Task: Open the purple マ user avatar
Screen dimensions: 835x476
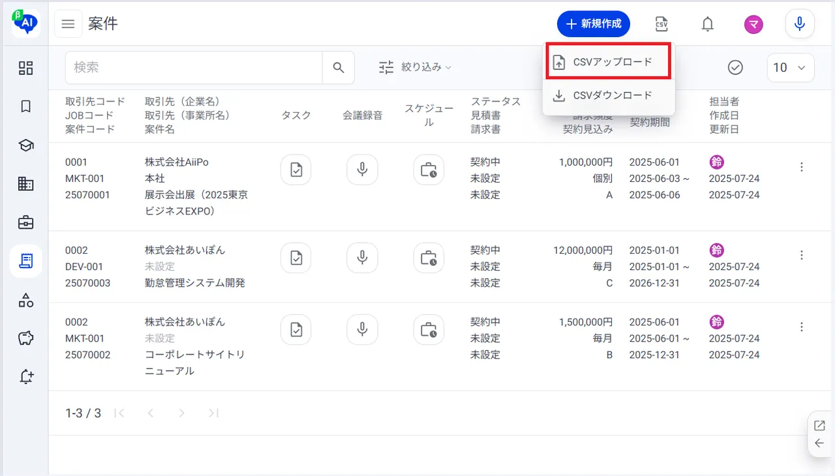Action: (753, 25)
